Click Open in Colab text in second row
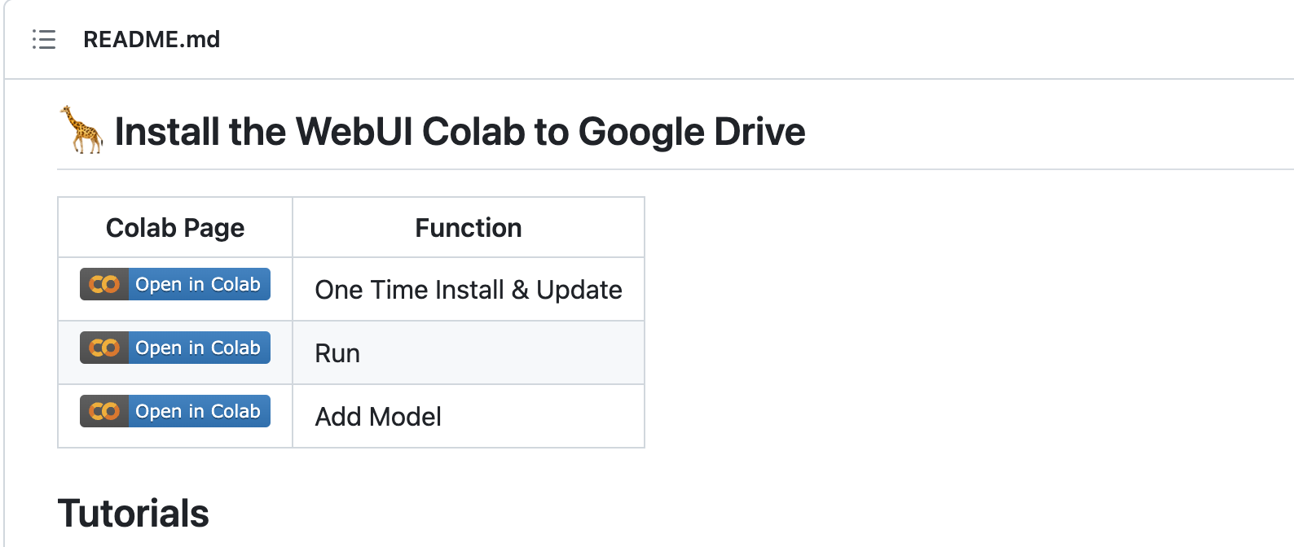Image resolution: width=1294 pixels, height=547 pixels. click(198, 348)
